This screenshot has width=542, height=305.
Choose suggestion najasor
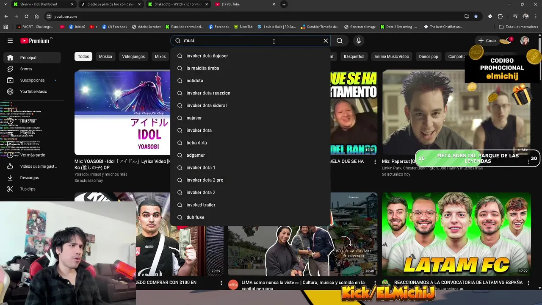point(250,118)
